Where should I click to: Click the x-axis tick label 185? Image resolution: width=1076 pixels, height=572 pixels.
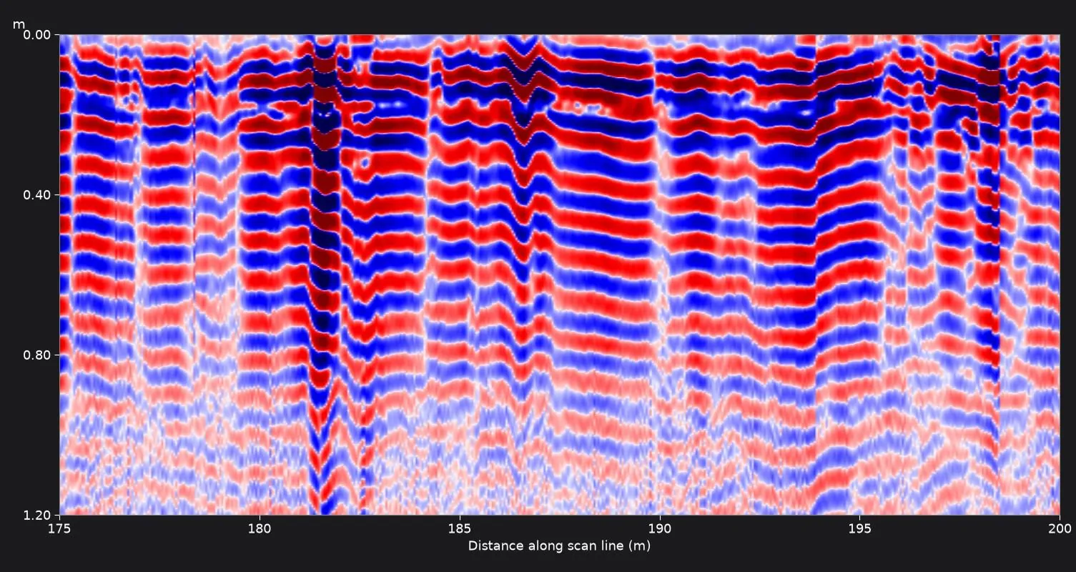pos(459,528)
